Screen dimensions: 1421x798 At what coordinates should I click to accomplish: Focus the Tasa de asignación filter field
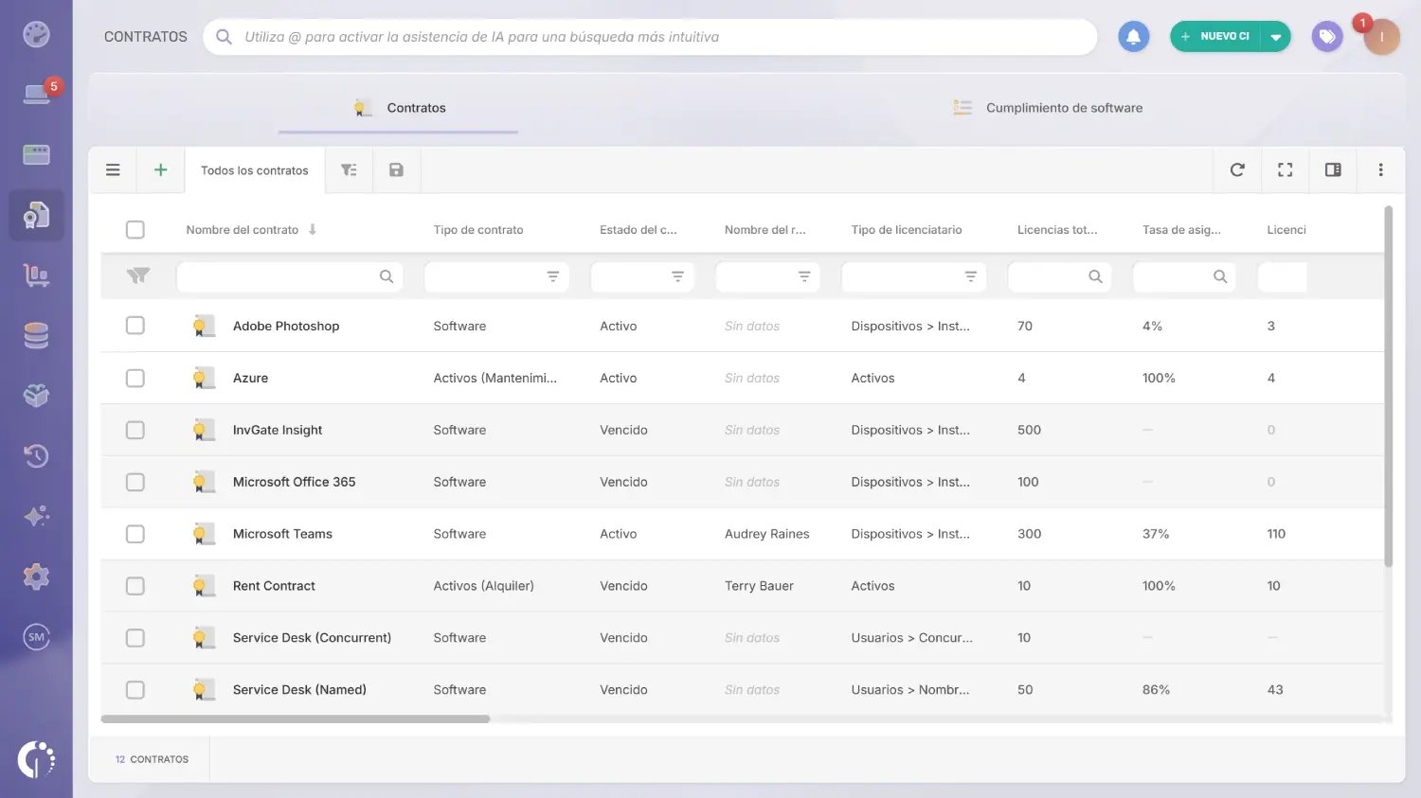(x=1184, y=276)
